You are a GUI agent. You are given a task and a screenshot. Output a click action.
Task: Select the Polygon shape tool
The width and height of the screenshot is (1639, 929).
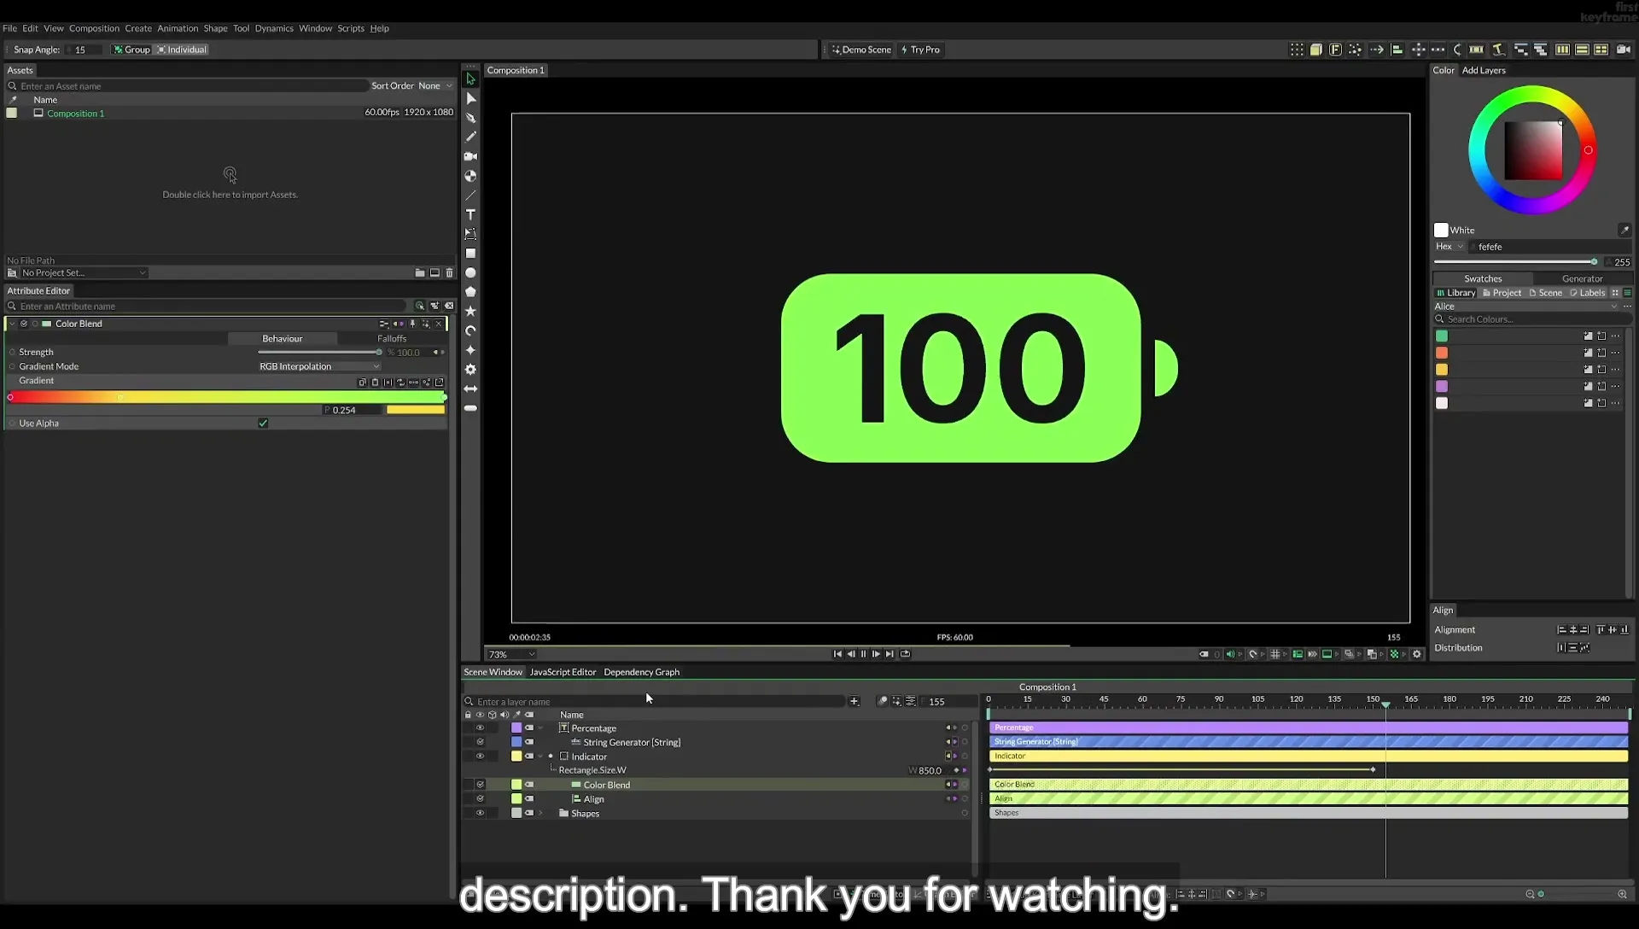tap(470, 292)
